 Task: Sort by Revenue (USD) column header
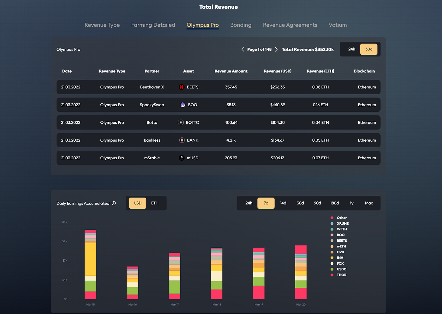click(x=278, y=71)
